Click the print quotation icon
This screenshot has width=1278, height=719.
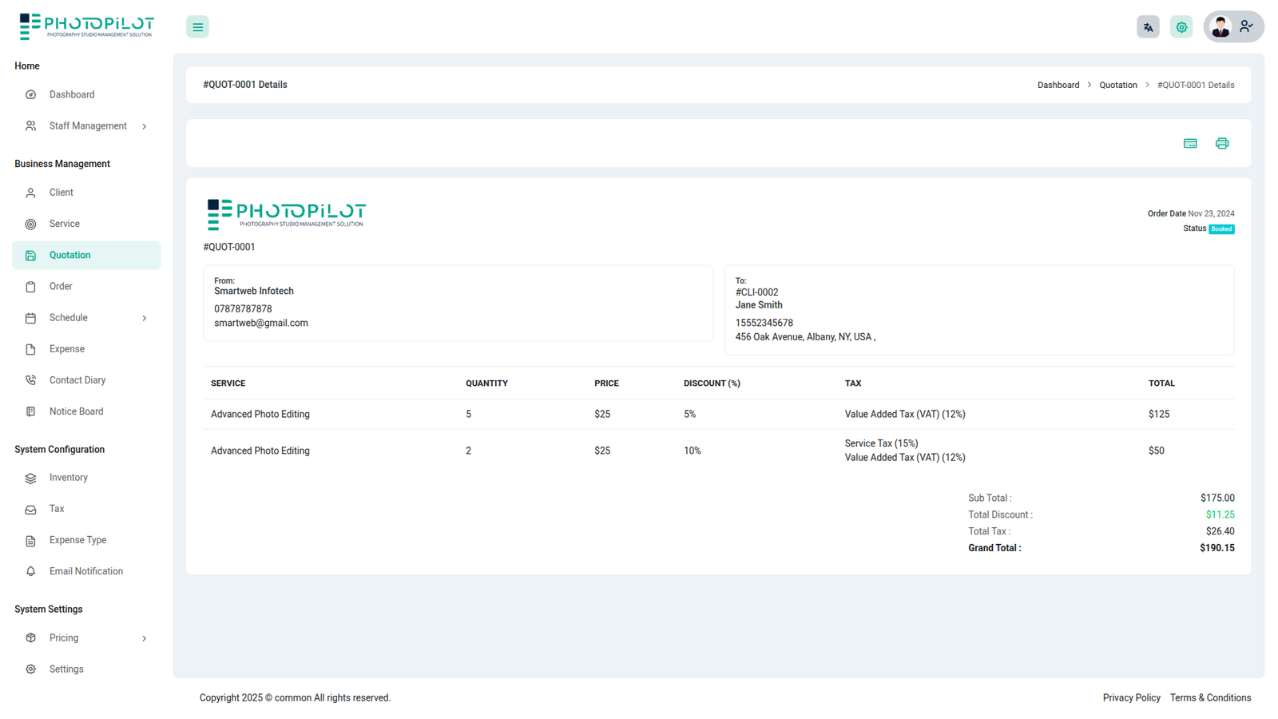(1222, 144)
